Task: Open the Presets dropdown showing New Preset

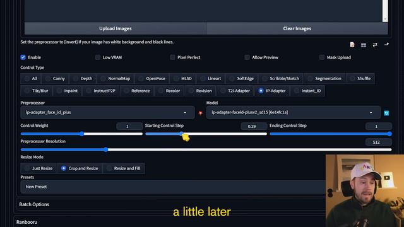Action: tap(173, 187)
